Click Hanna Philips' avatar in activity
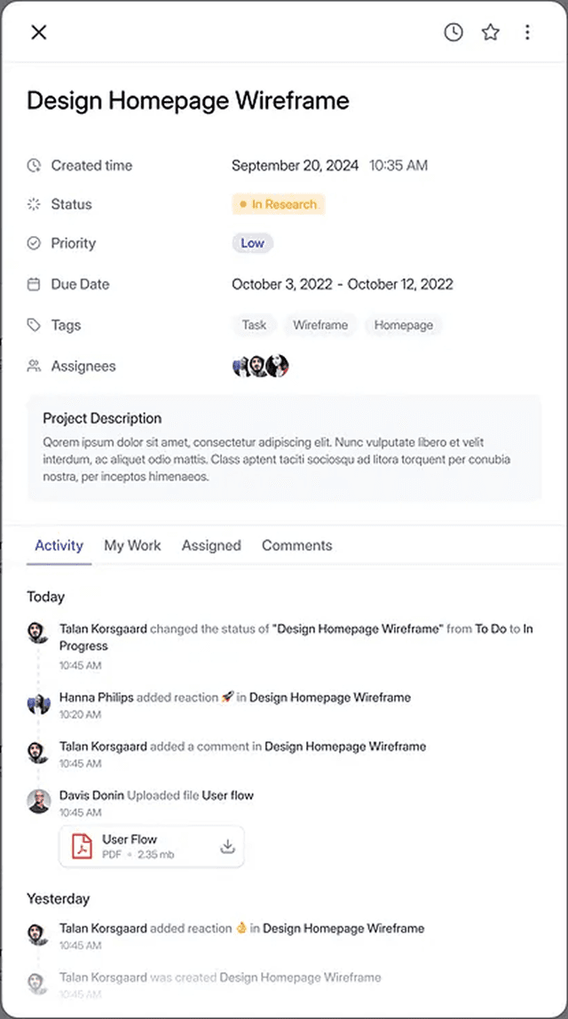Screen dimensions: 568x1019 [38, 704]
